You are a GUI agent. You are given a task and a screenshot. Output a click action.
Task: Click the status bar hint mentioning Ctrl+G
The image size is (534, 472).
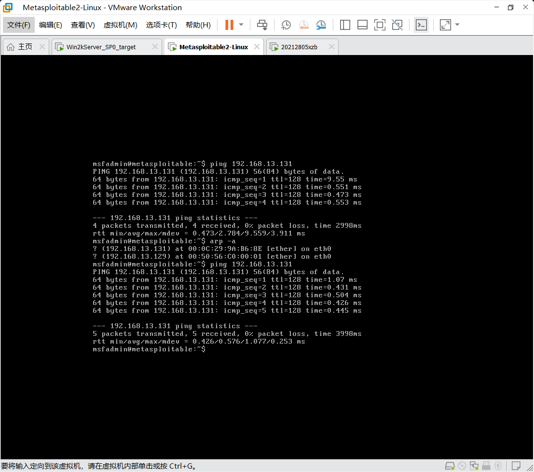[x=99, y=466]
